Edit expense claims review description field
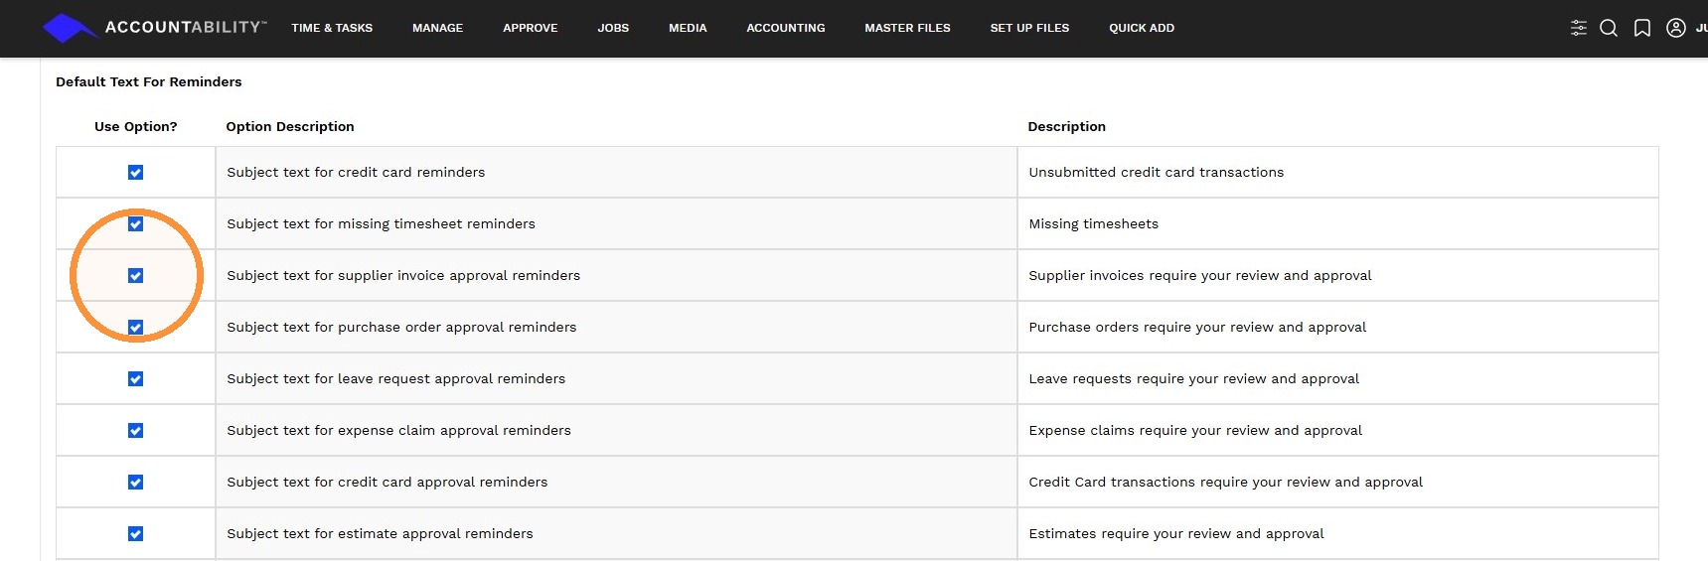Viewport: 1708px width, 561px height. pos(1337,431)
